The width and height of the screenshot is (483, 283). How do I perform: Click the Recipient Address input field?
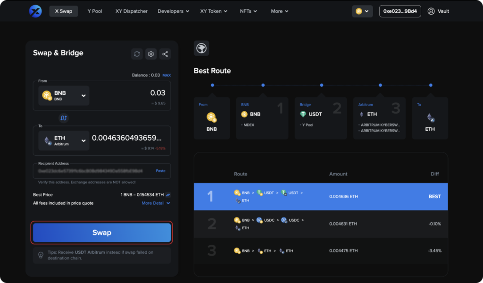[x=102, y=171]
